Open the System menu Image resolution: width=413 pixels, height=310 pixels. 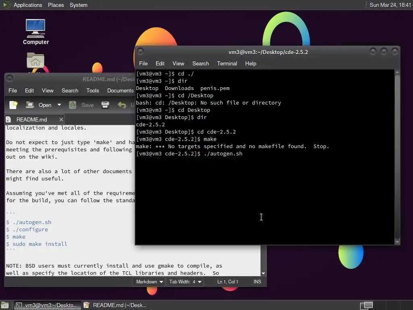(x=79, y=5)
